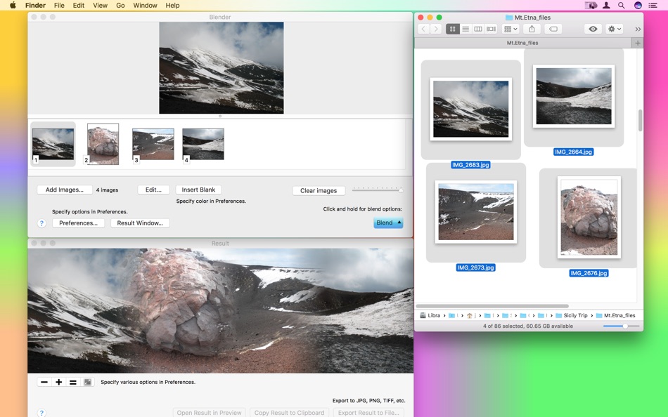Click the Clear images button
Screen dimensions: 668x417
tap(319, 191)
